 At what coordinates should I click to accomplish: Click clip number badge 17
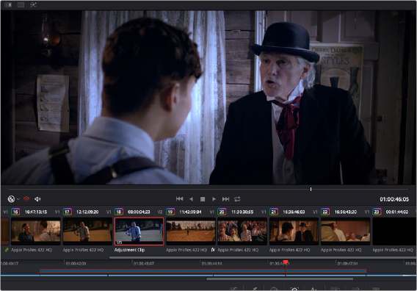coord(67,212)
